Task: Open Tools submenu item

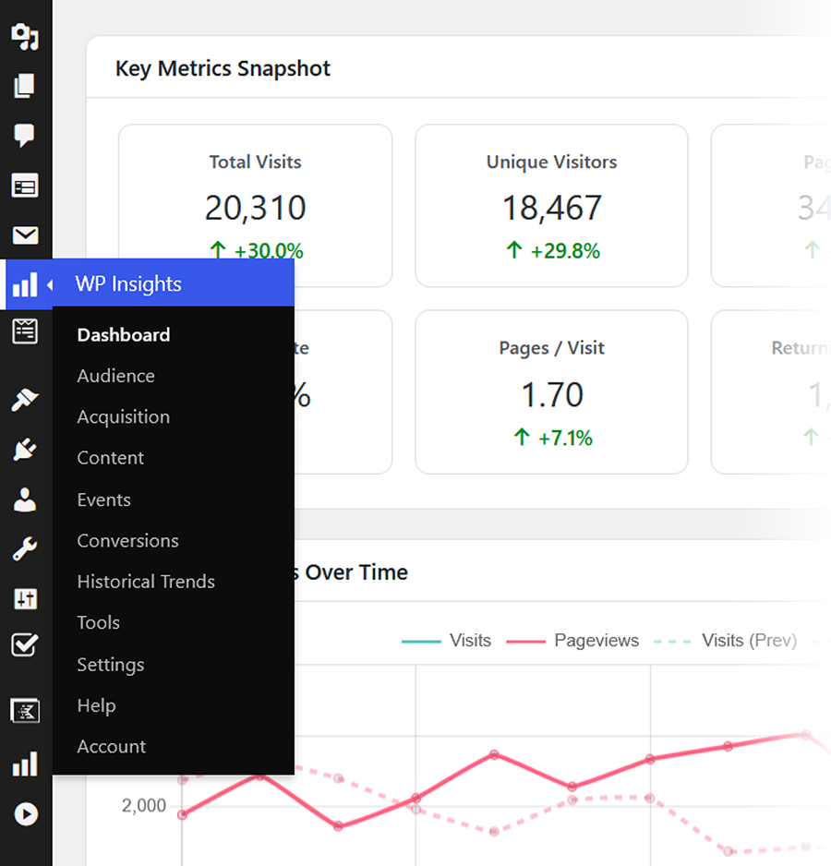Action: coord(99,622)
